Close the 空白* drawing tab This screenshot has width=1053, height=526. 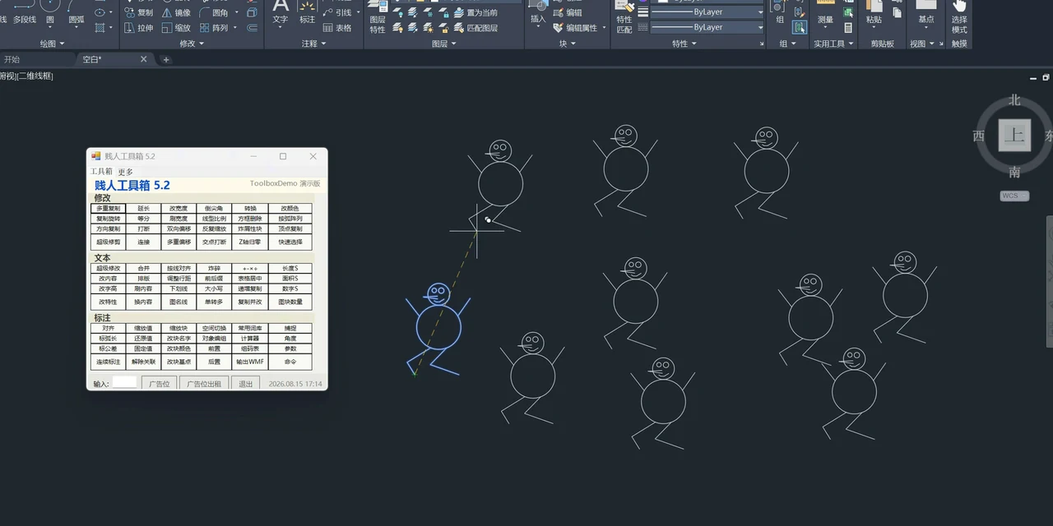(144, 59)
